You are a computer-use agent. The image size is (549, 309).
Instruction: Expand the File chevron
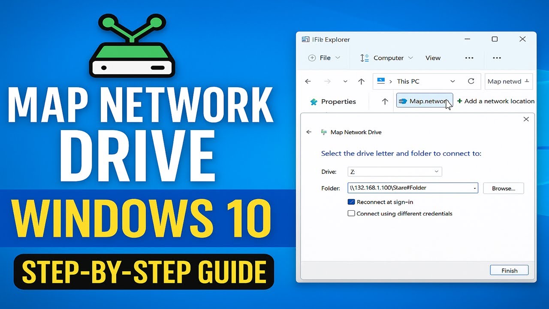pyautogui.click(x=338, y=58)
